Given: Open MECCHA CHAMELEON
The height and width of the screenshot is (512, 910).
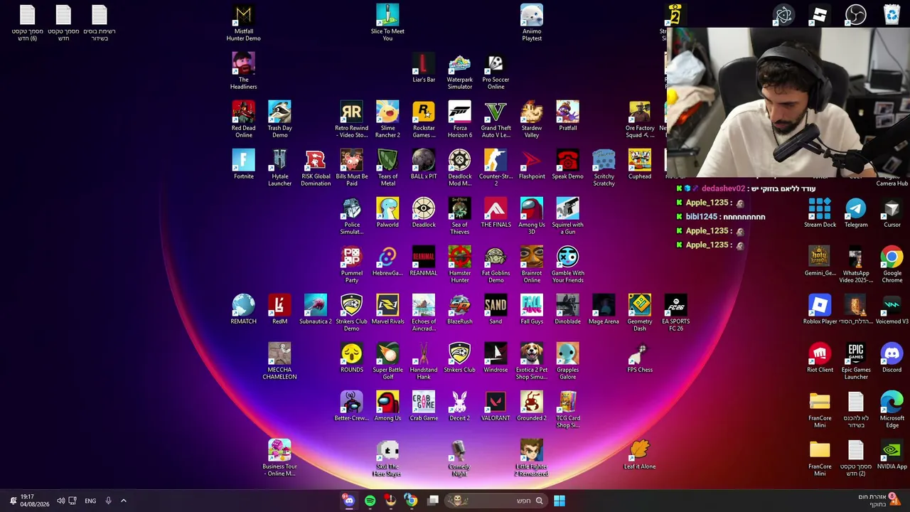Looking at the screenshot, I should tap(279, 361).
